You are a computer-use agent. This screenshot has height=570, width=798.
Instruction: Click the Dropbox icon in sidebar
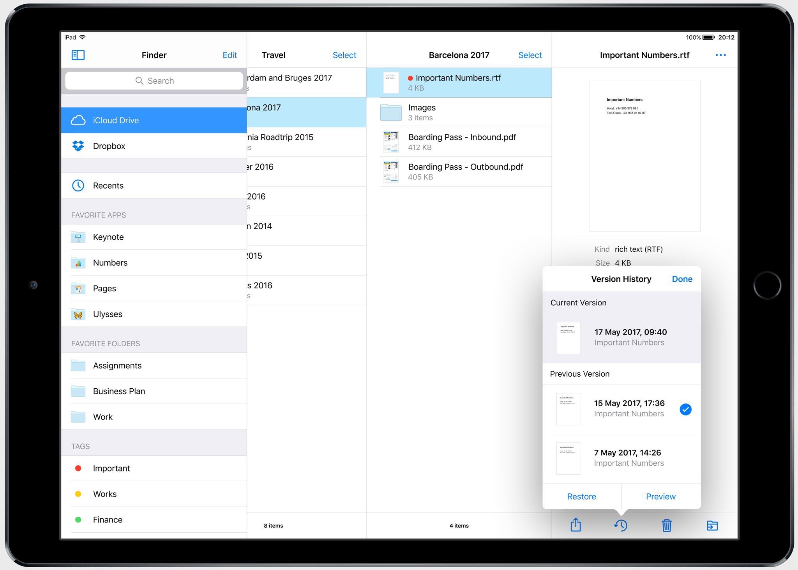click(78, 146)
